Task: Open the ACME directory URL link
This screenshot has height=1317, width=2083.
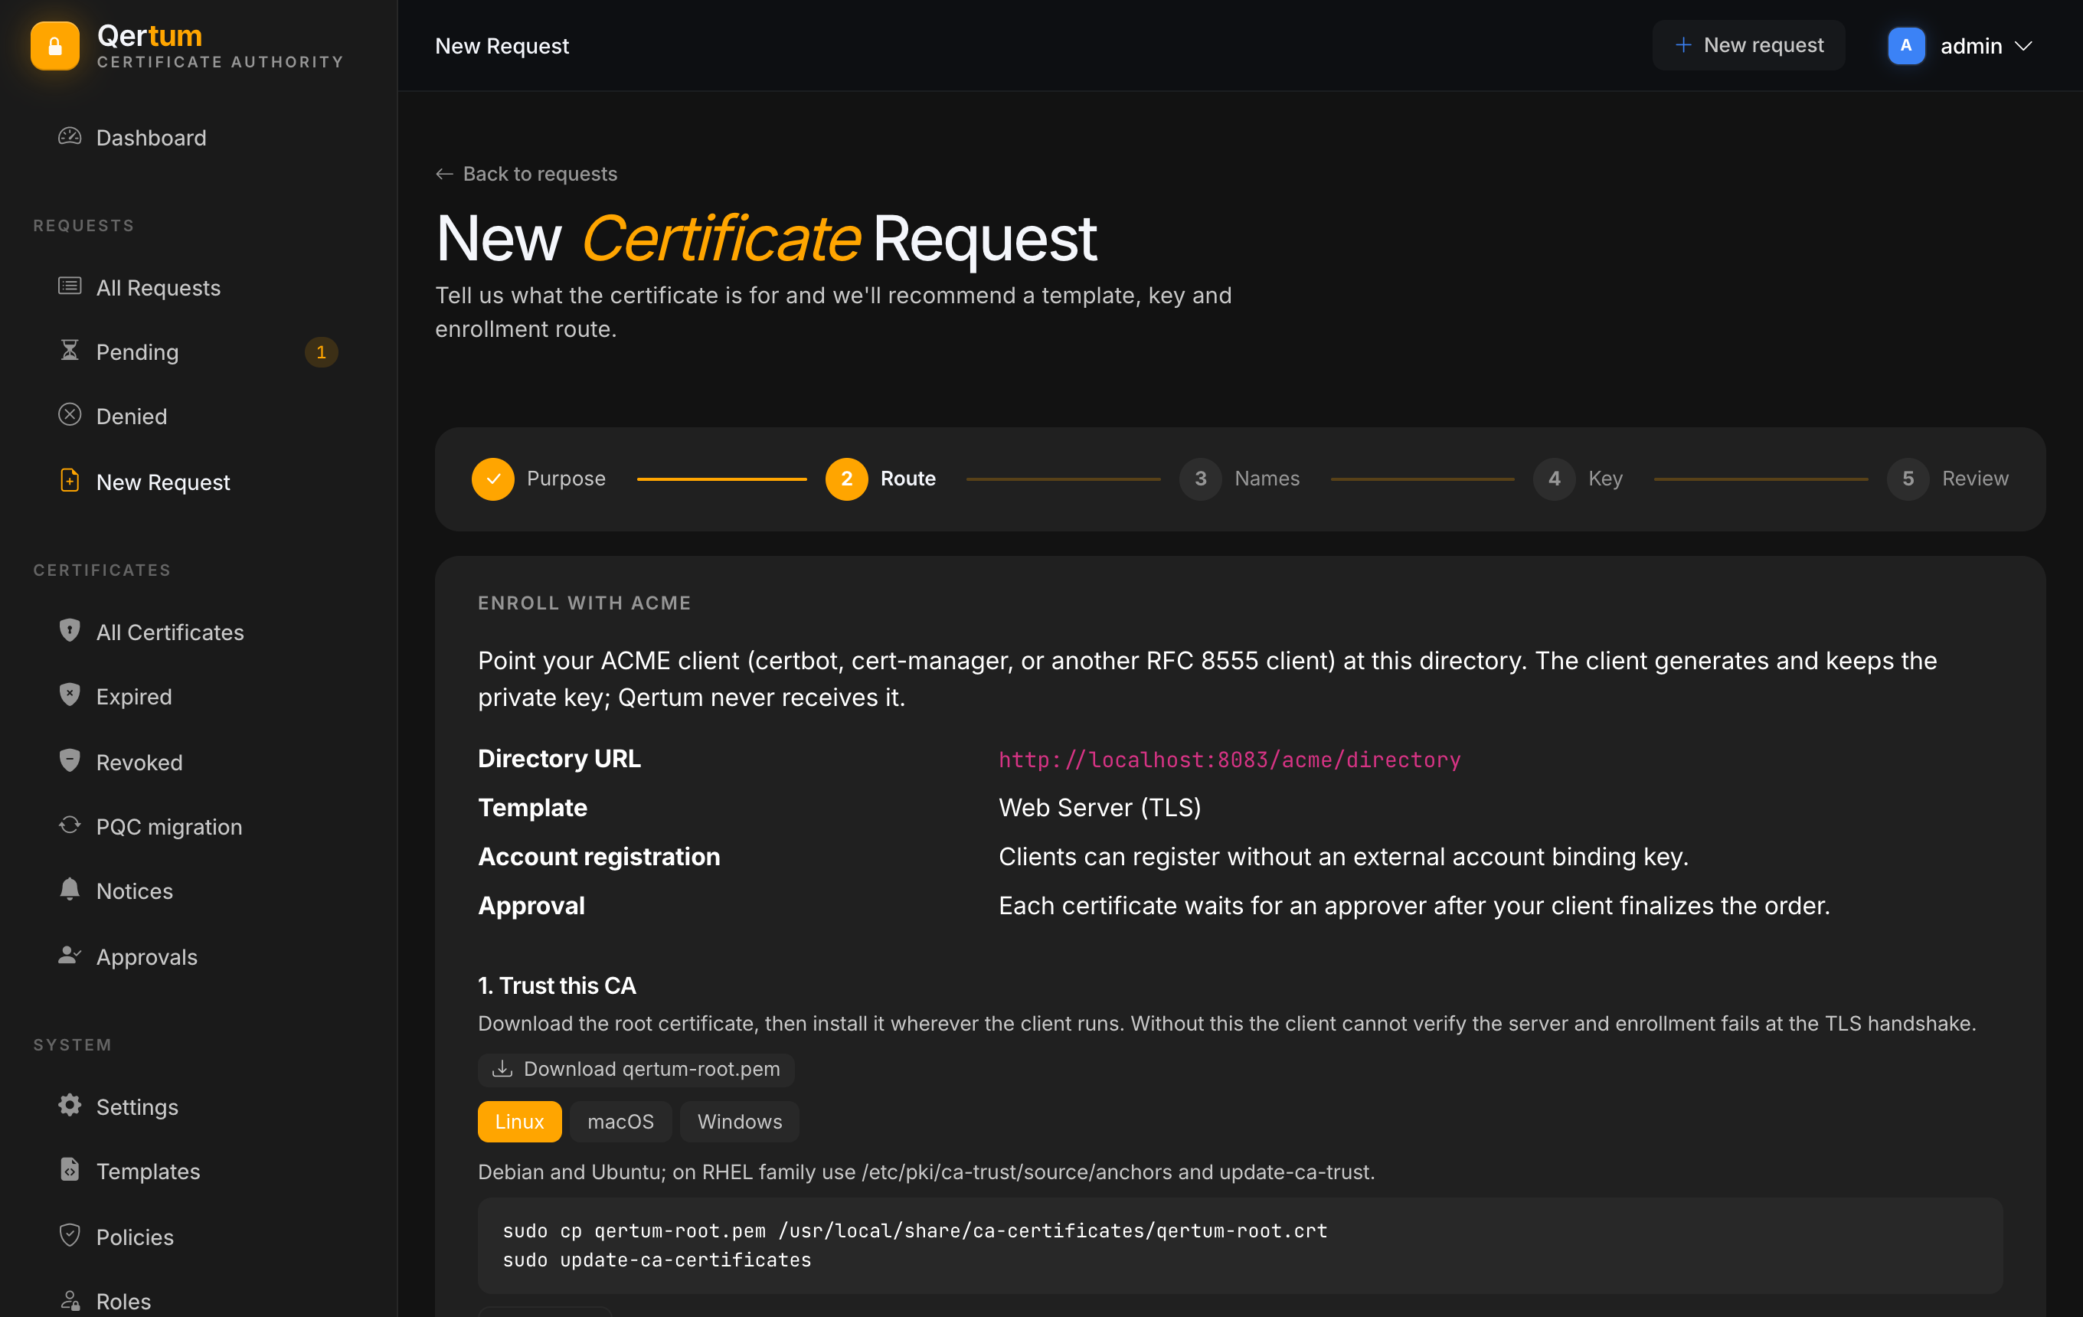Action: pyautogui.click(x=1229, y=760)
